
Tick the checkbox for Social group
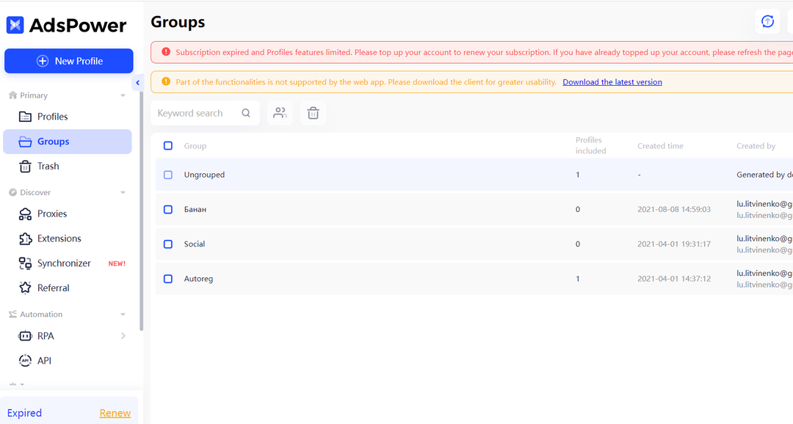[x=168, y=244]
